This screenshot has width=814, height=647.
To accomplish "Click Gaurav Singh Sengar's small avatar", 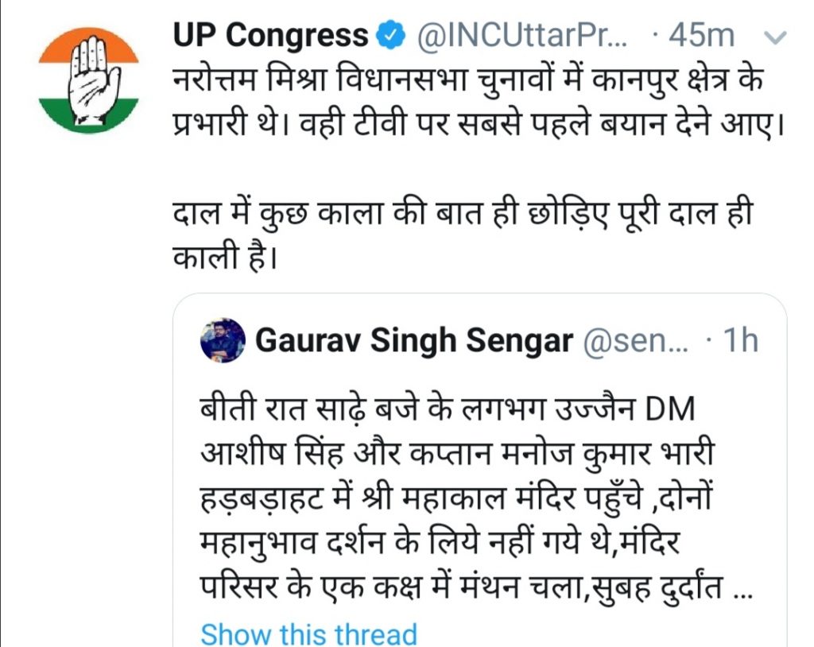I will [x=223, y=341].
